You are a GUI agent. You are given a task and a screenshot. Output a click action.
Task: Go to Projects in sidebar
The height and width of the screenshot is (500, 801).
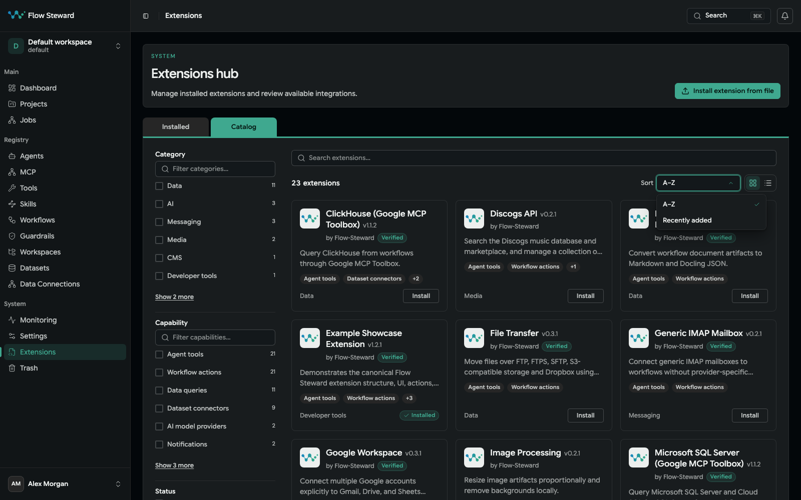click(65, 104)
